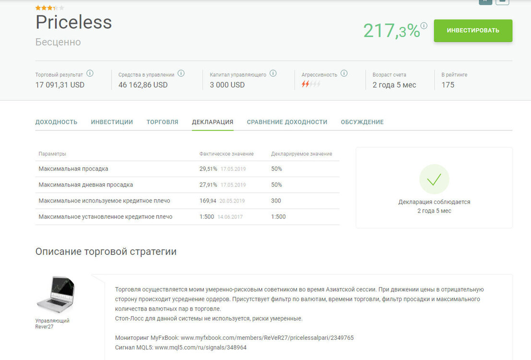Open the ИНВЕСТИЦИИ tab

point(112,122)
